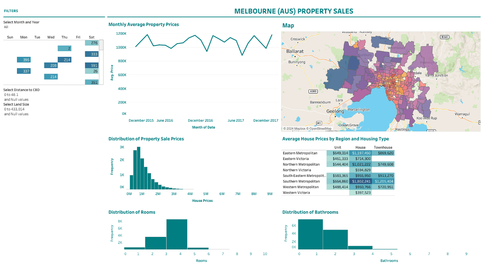Click the calendar scrollbar beside the Sat column
The image size is (484, 272).
[101, 45]
